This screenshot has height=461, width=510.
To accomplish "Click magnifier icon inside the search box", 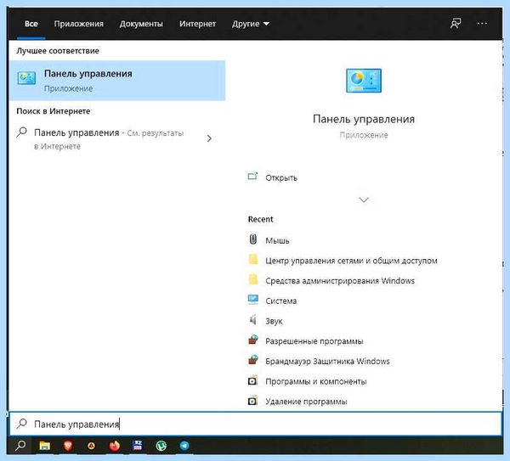I will (22, 424).
